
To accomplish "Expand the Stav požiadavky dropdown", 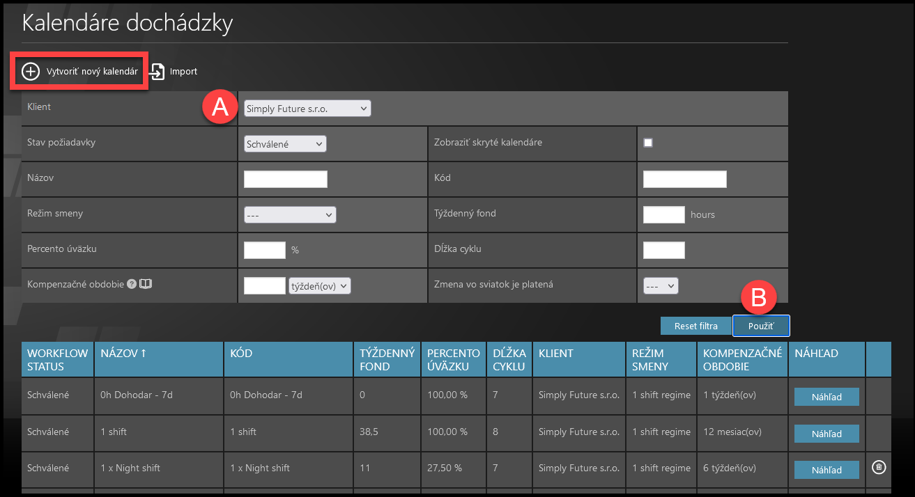I will (285, 144).
